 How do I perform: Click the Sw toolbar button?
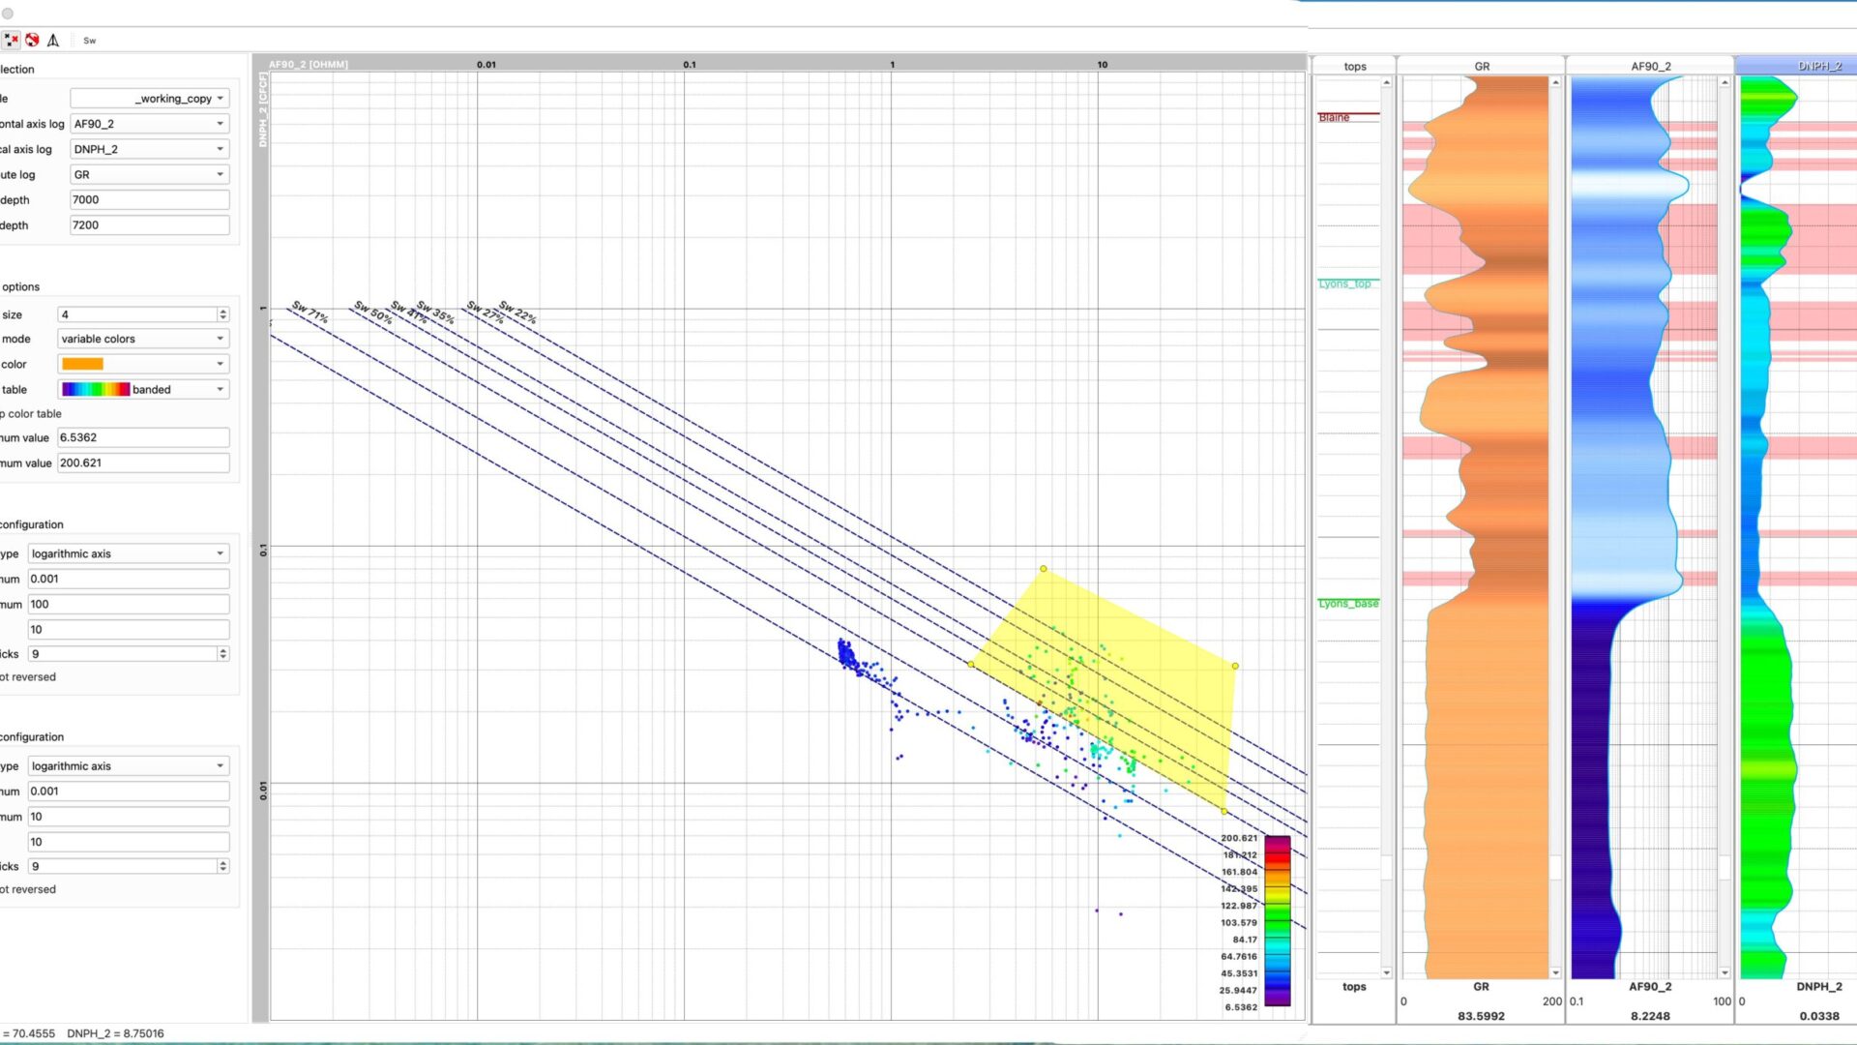(x=89, y=41)
